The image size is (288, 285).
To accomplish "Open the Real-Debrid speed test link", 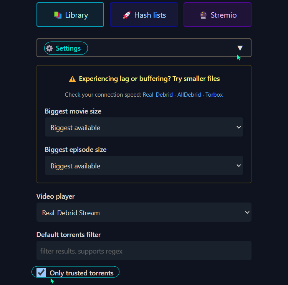I will click(157, 95).
